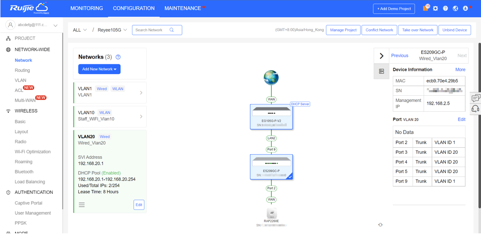Click the WIRELESS wifi icon

pos(9,111)
